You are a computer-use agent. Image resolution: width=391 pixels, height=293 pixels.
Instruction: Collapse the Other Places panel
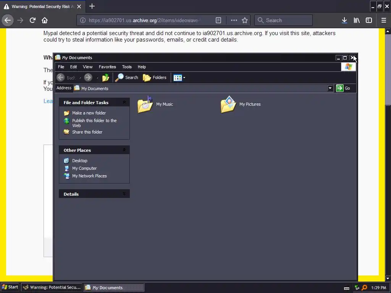pos(124,150)
